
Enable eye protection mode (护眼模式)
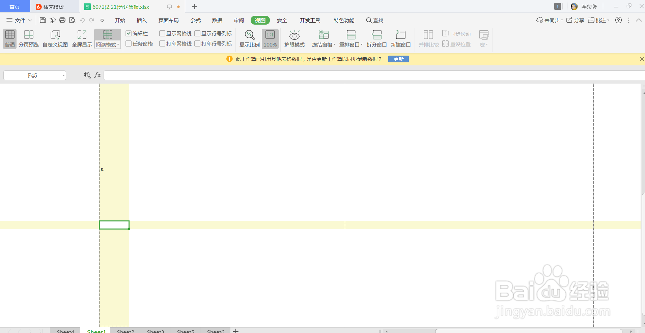coord(295,38)
